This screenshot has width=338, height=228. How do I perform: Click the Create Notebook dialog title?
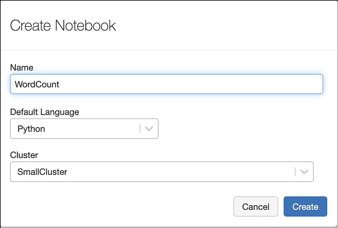click(x=63, y=25)
